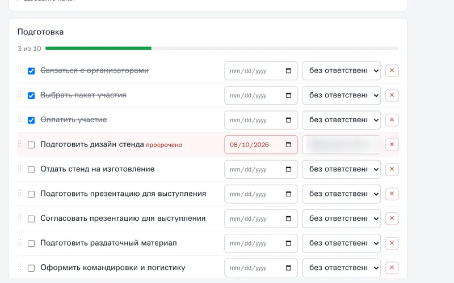Delete the task 'Выбрать пакет участия'

tap(392, 95)
